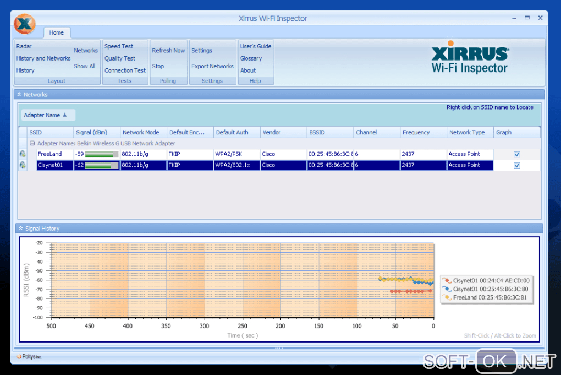Sort by BSSID column
This screenshot has width=561, height=375.
(330, 132)
